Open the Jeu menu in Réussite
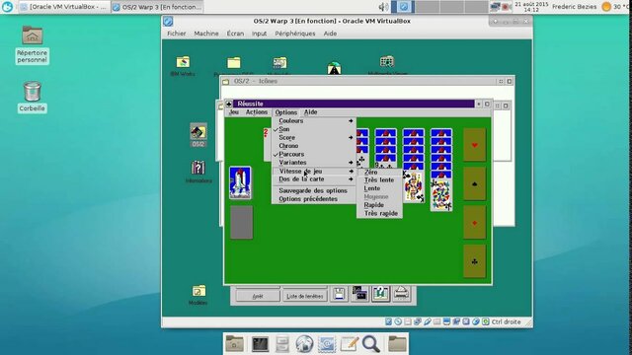The height and width of the screenshot is (355, 632). pos(234,112)
